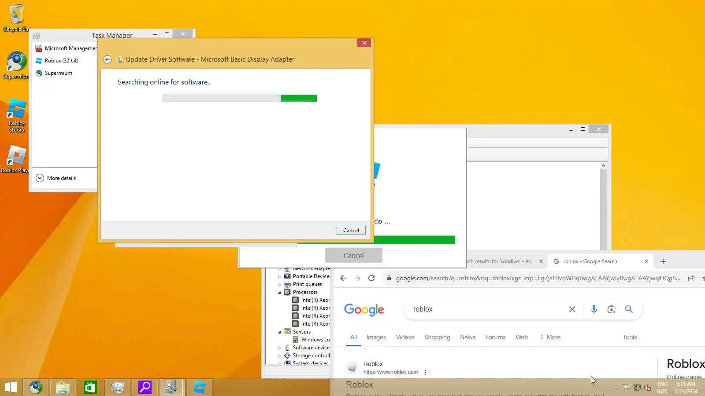This screenshot has height=396, width=705.
Task: Click the https://www.roblox.com URL link
Action: click(390, 372)
